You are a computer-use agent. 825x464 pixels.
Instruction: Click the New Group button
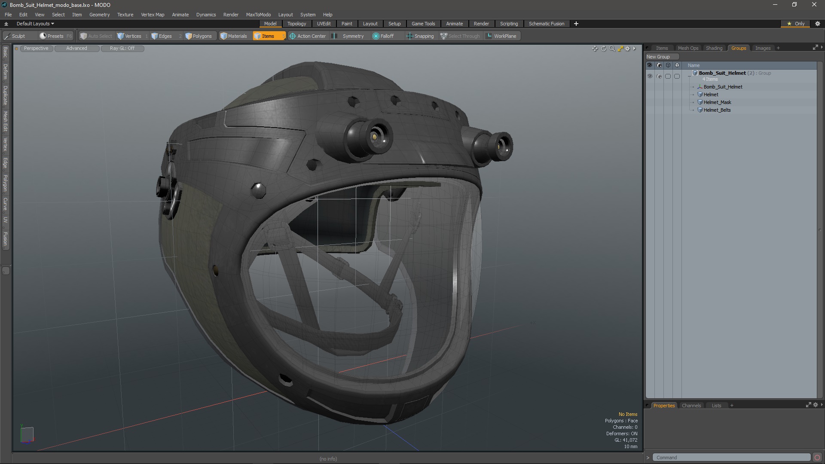point(658,57)
